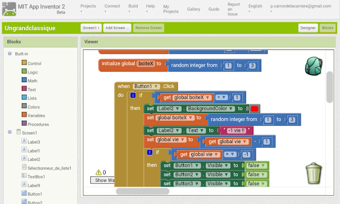
Task: Select the Procedures blocks color icon
Action: (24, 123)
